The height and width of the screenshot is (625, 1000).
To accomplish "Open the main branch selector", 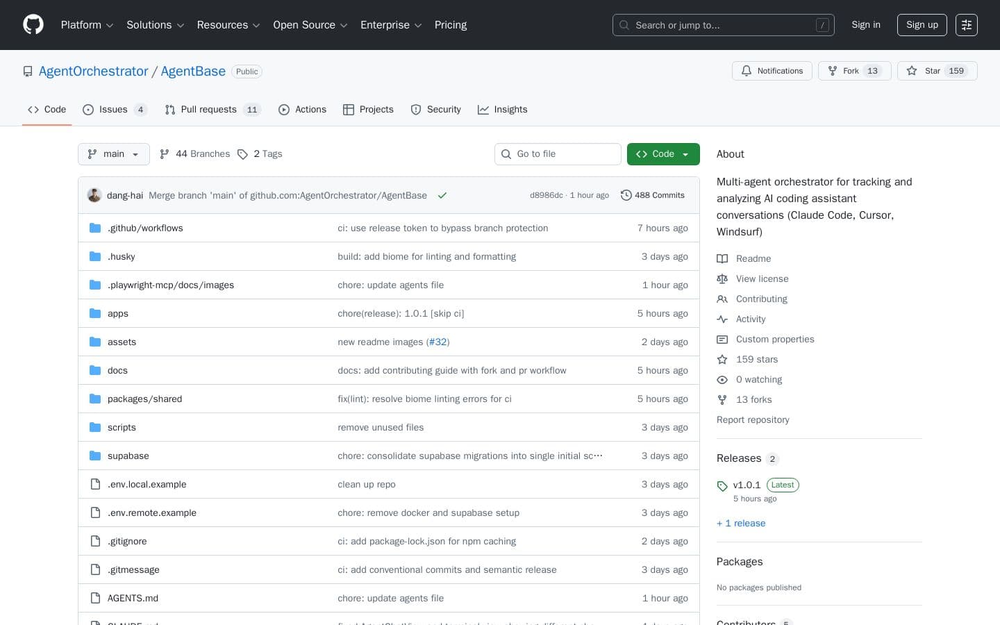I will tap(113, 153).
